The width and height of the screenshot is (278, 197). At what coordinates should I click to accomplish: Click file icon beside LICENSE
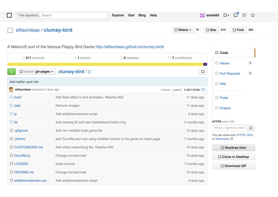(11, 164)
